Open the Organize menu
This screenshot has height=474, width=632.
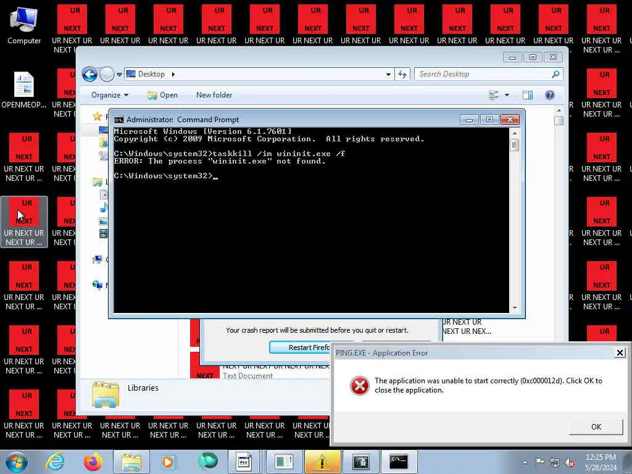click(x=110, y=95)
